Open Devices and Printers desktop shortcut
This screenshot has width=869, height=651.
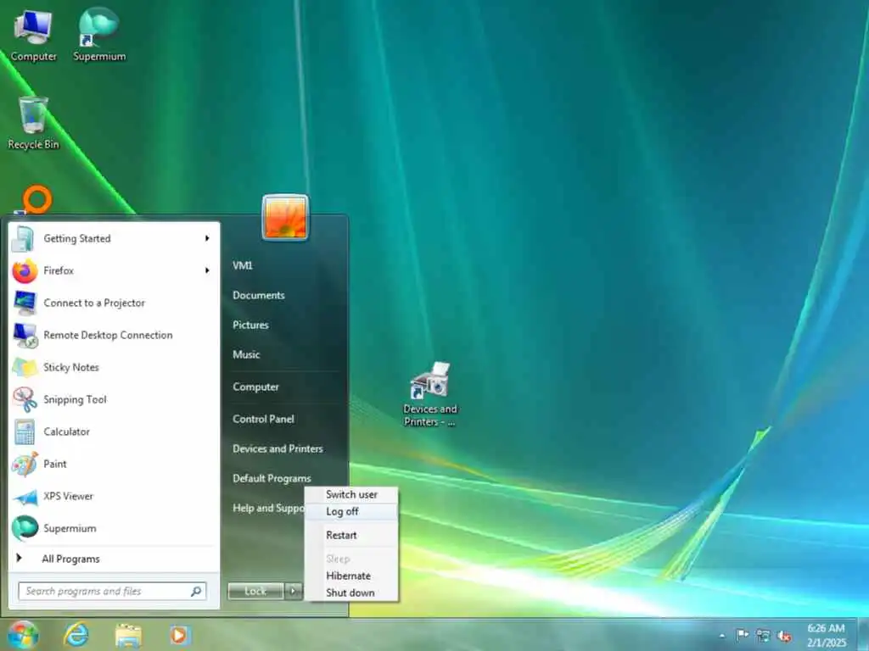click(x=430, y=394)
